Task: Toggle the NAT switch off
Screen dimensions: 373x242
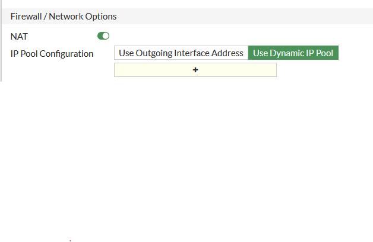Action: pyautogui.click(x=103, y=36)
